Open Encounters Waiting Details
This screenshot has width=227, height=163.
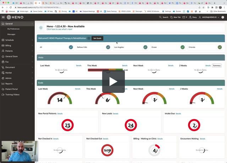203,139
